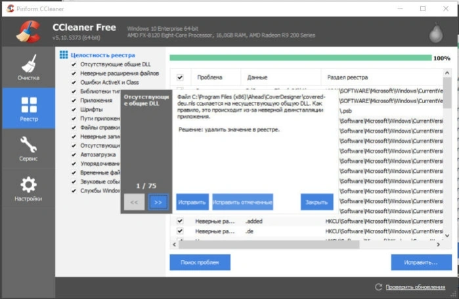Toggle Автозагрузка checkbox
Viewport: 459px width, 299px height.
pyautogui.click(x=74, y=154)
